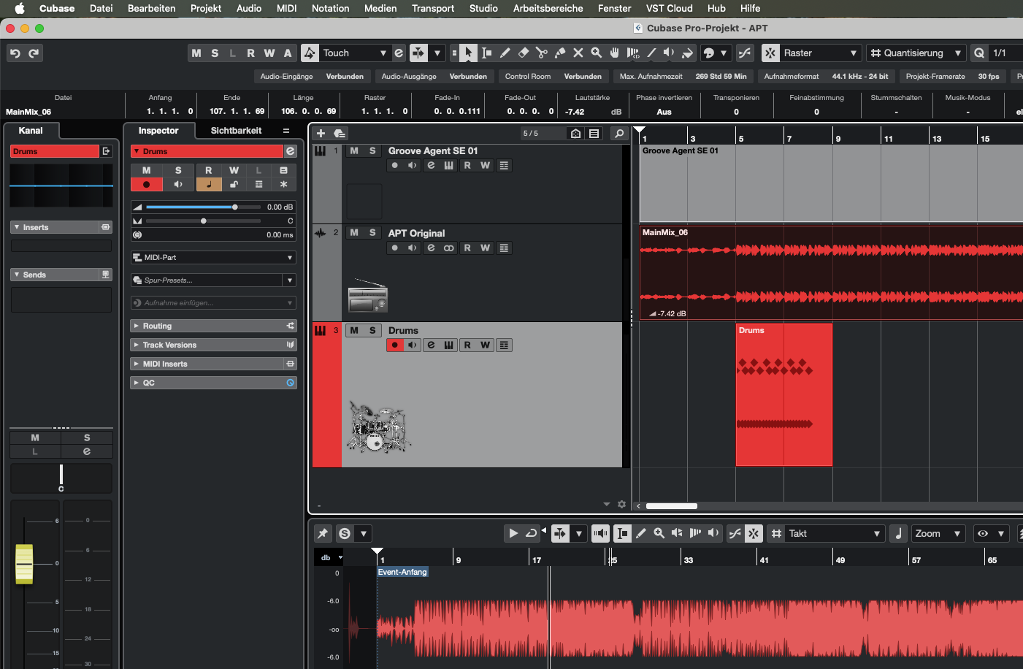Click the yellow channel fader cap

(24, 564)
